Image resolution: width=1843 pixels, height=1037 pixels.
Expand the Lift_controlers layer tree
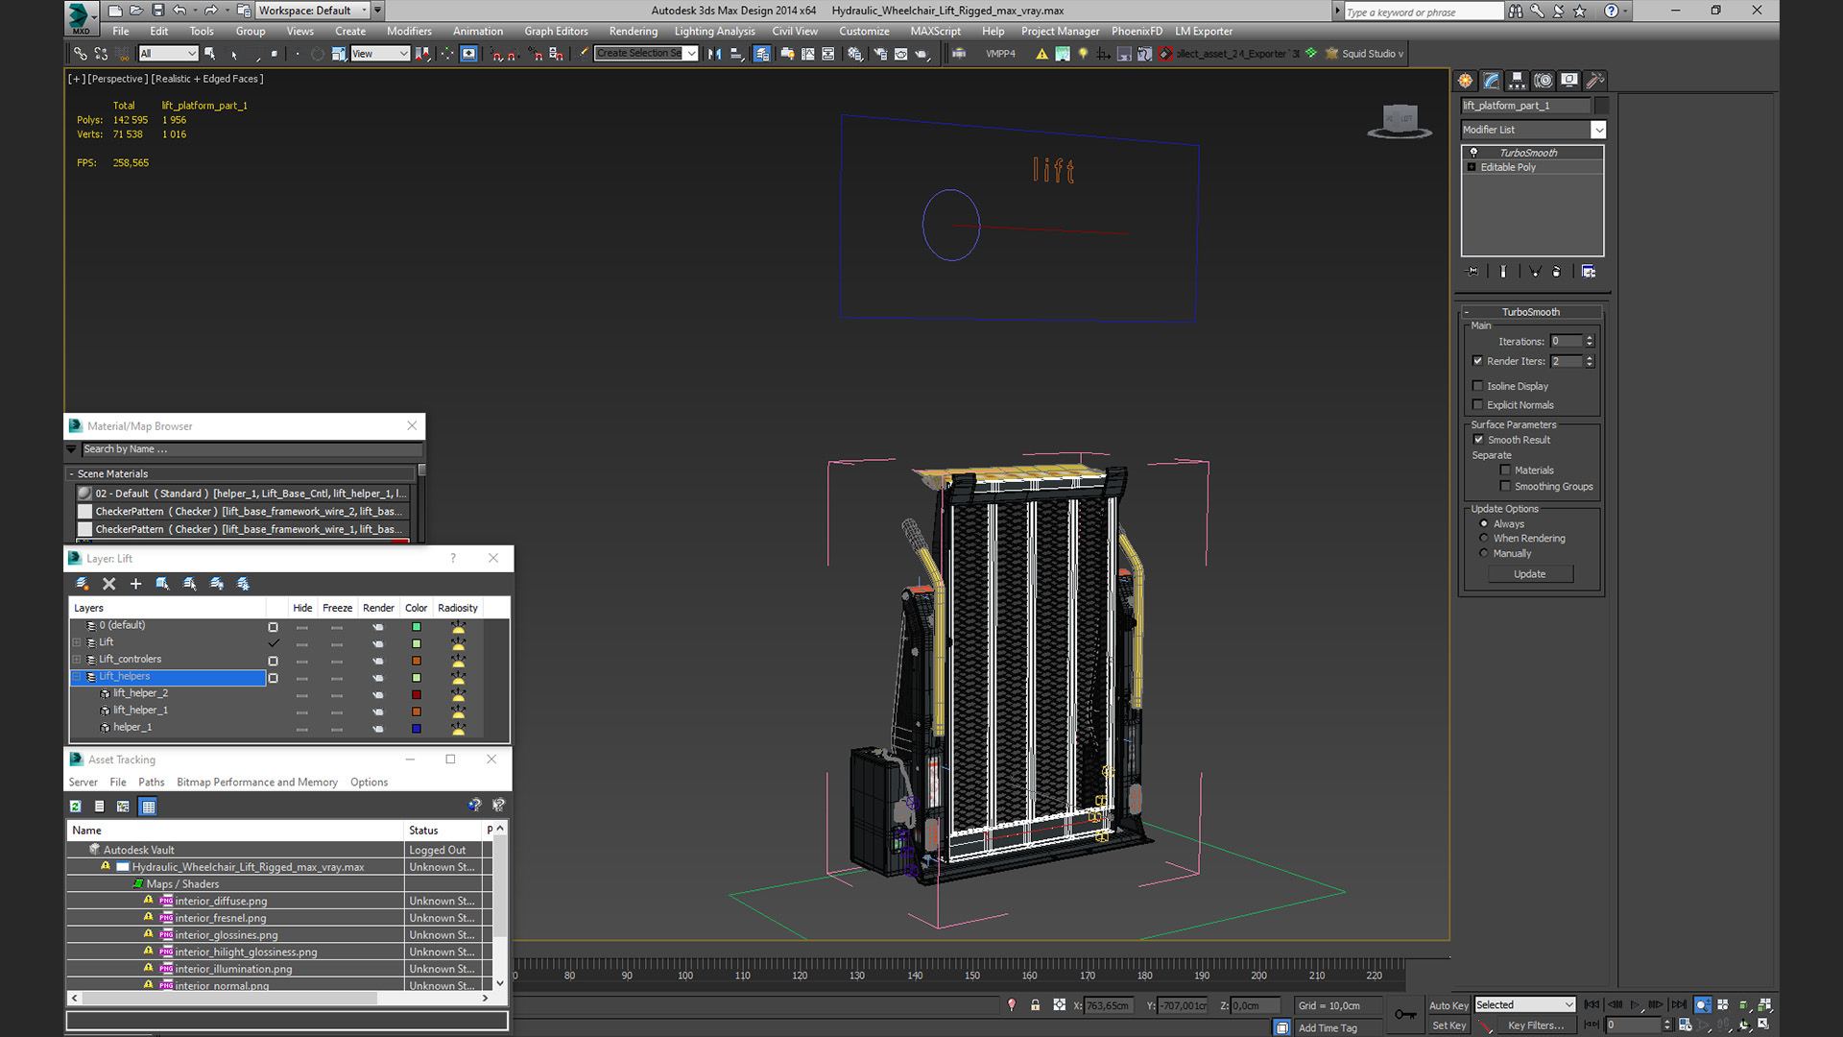77,660
